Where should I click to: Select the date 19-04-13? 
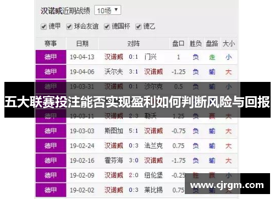(x=82, y=57)
